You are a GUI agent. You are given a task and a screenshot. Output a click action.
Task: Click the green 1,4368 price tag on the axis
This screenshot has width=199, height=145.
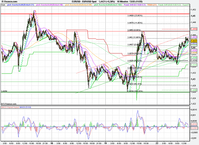(x=194, y=58)
